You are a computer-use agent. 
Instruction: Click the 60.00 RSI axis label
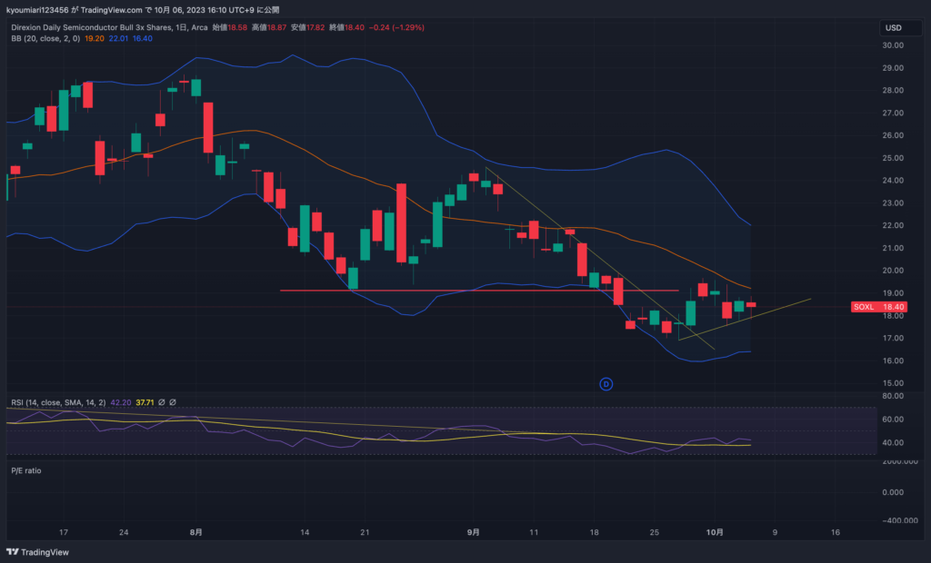pos(893,420)
